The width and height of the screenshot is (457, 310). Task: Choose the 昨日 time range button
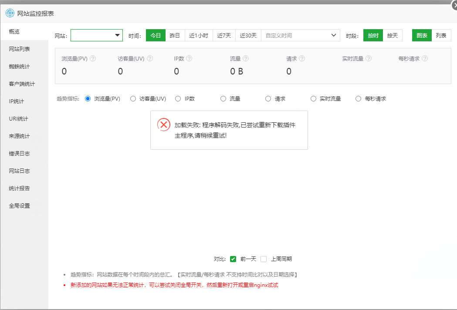[x=175, y=35]
